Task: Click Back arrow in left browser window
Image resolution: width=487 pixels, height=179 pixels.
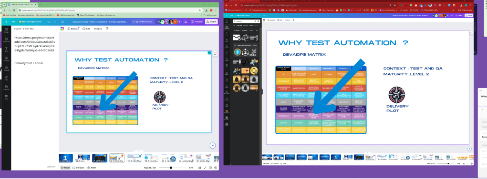Action: (x=4, y=10)
